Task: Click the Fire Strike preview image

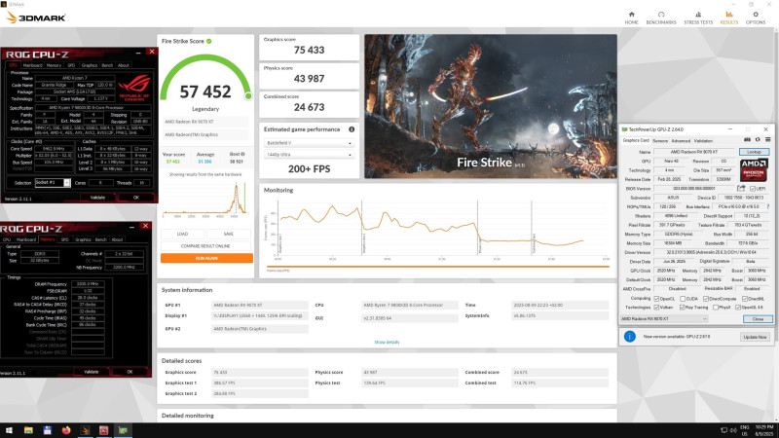Action: pyautogui.click(x=491, y=106)
